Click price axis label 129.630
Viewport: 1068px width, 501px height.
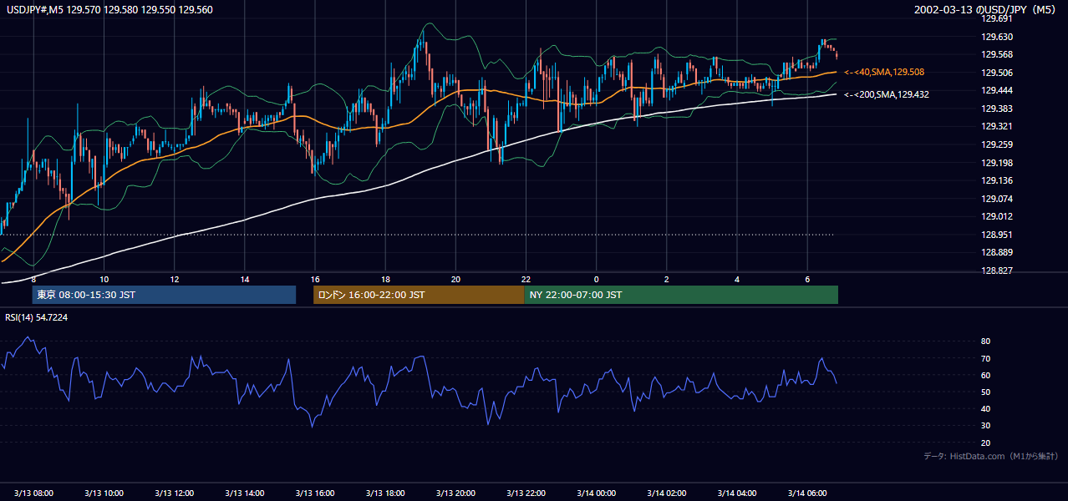point(997,37)
